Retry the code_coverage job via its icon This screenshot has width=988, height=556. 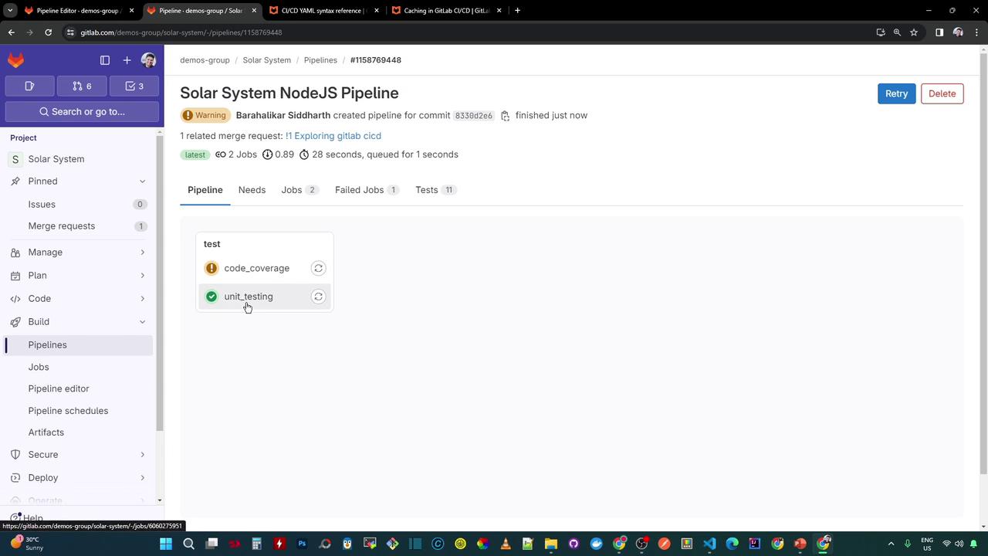(318, 268)
